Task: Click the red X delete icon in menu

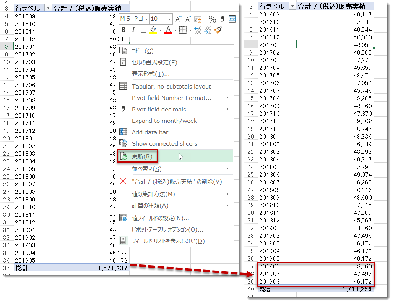Action: 123,181
